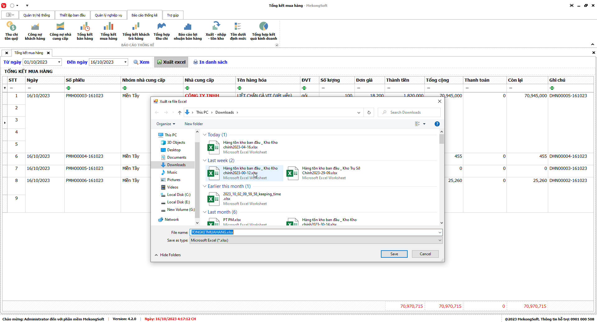Click Tổng kết bán hàng ribbon icon
597x322 pixels.
pos(85,31)
